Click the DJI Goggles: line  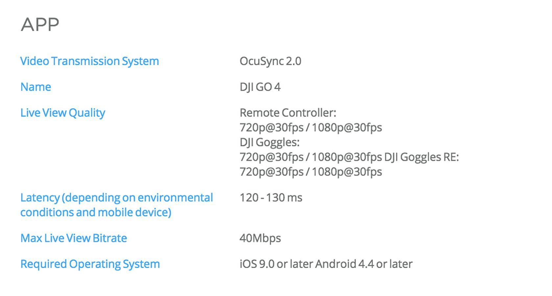[x=269, y=142]
